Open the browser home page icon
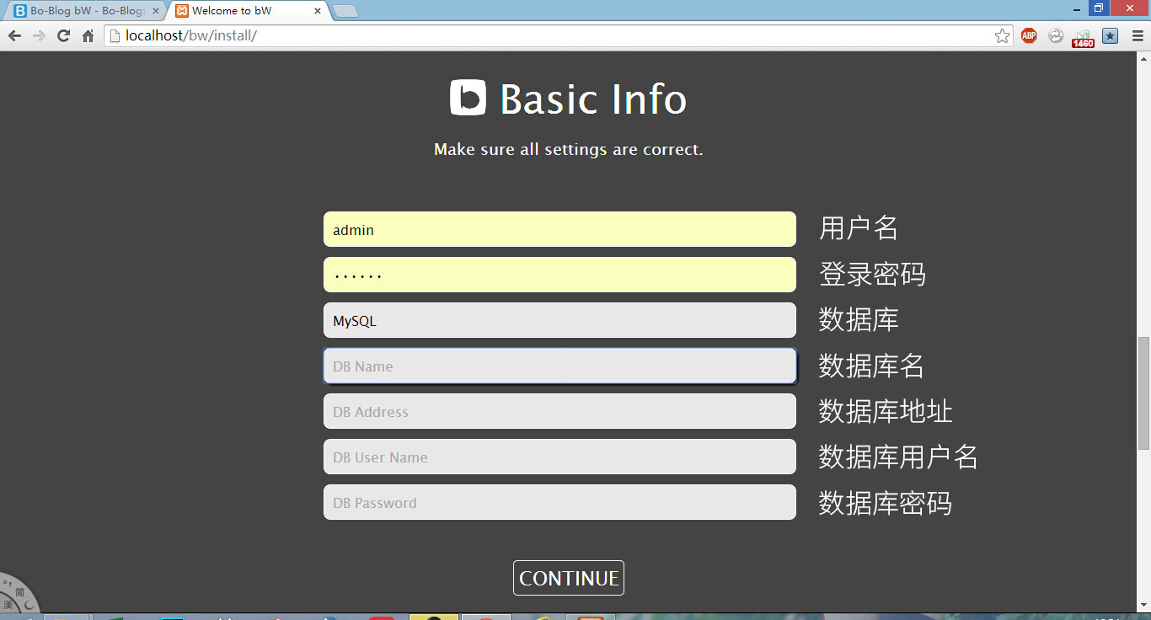1151x620 pixels. tap(88, 35)
